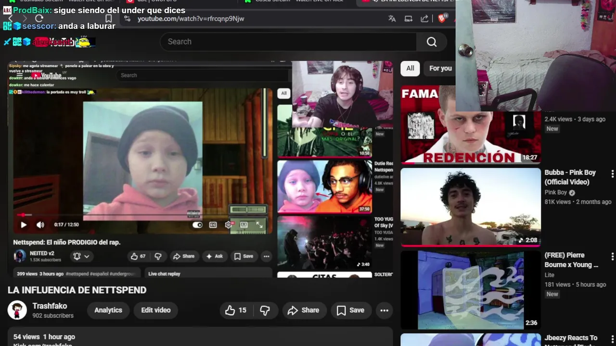Screen dimensions: 616x346
Task: Click the YouTube search magnifier button
Action: pos(432,42)
